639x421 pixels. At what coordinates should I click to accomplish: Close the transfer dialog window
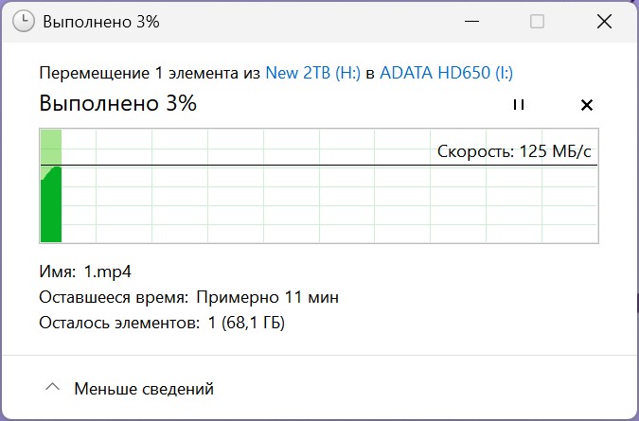tap(604, 21)
